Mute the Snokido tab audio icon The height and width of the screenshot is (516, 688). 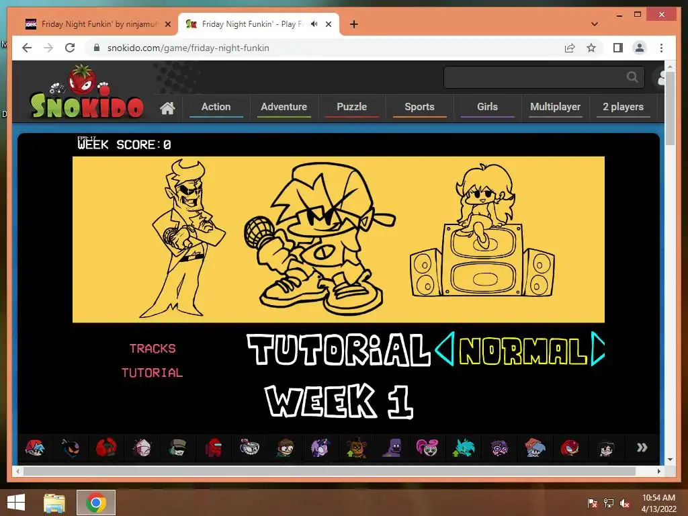point(314,24)
